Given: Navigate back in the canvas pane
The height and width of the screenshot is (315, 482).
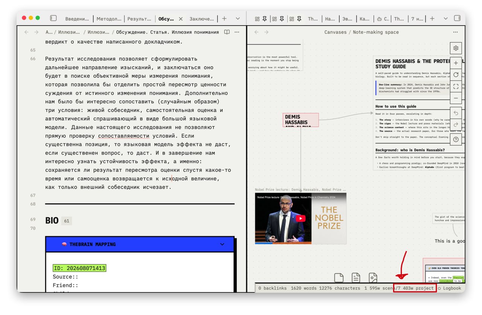Looking at the screenshot, I should point(256,32).
